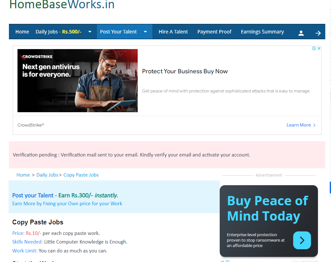This screenshot has height=262, width=331.
Task: Expand the Post Your Talent dropdown arrow
Action: point(145,32)
